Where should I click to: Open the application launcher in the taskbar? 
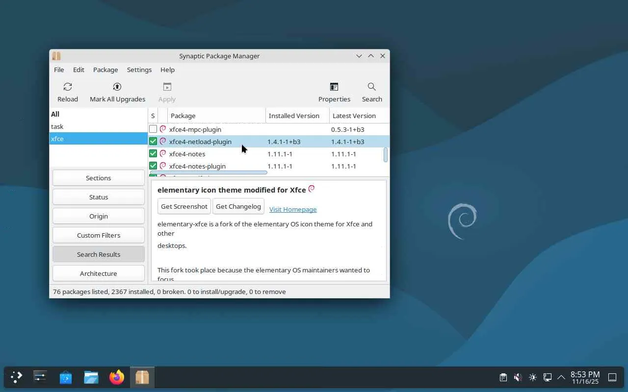tap(17, 377)
